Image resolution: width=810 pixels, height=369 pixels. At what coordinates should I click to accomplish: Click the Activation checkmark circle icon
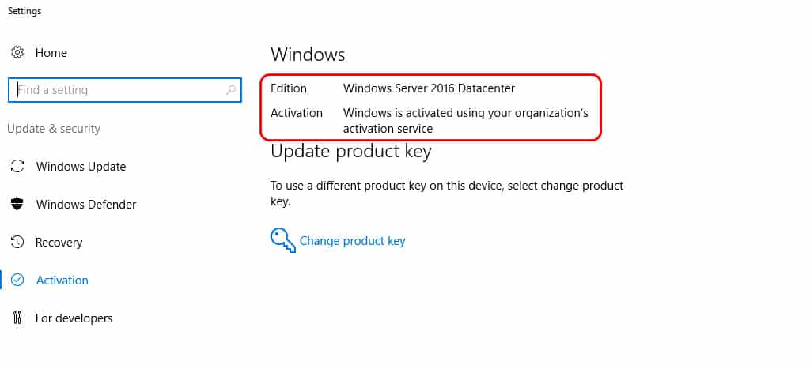pyautogui.click(x=17, y=281)
